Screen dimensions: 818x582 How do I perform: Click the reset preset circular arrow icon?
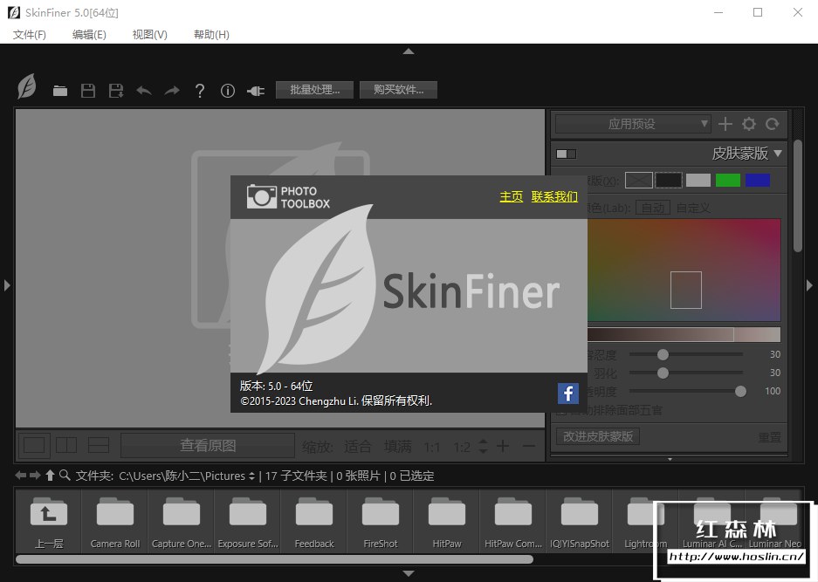772,124
